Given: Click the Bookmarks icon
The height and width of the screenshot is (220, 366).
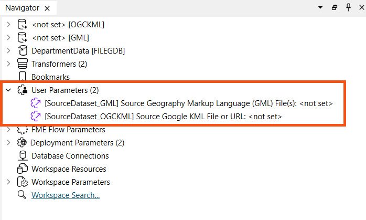Looking at the screenshot, I should click(x=22, y=77).
